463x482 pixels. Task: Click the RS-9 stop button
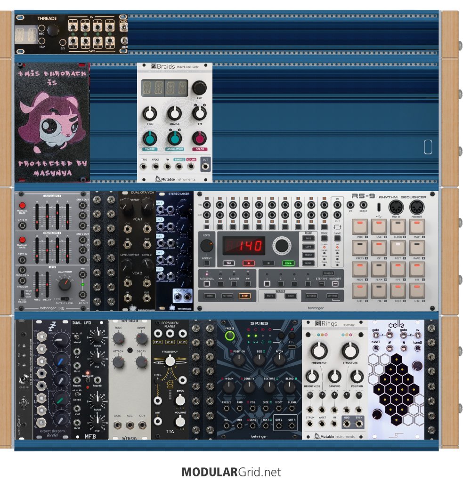(x=268, y=263)
